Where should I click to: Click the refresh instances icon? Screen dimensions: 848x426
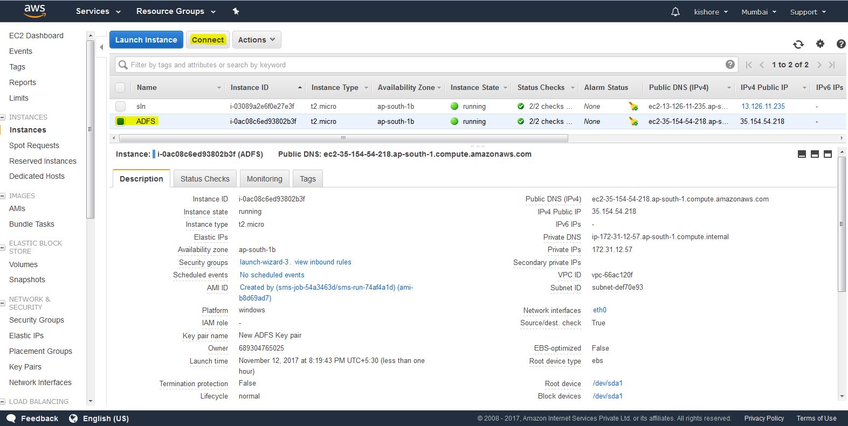point(798,44)
